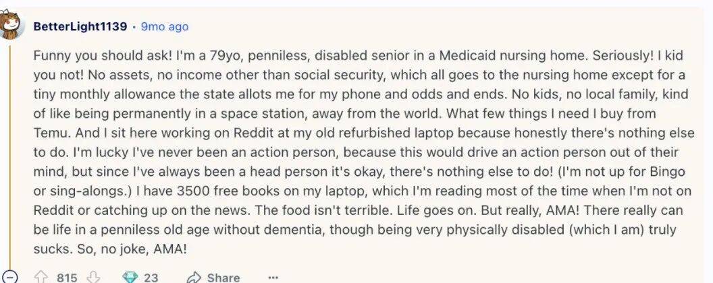Open BetterLight1139's user profile
Viewport: 713px width, 283px height.
pos(80,27)
